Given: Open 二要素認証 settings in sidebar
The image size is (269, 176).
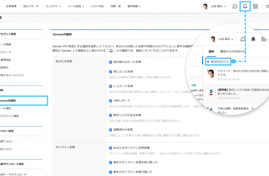Looking at the screenshot, I should pyautogui.click(x=6, y=60).
